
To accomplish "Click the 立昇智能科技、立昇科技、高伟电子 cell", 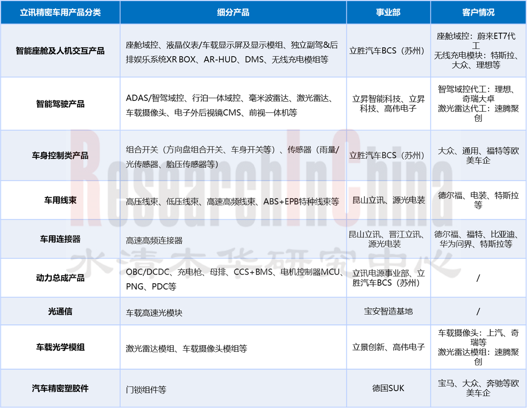I will [388, 104].
